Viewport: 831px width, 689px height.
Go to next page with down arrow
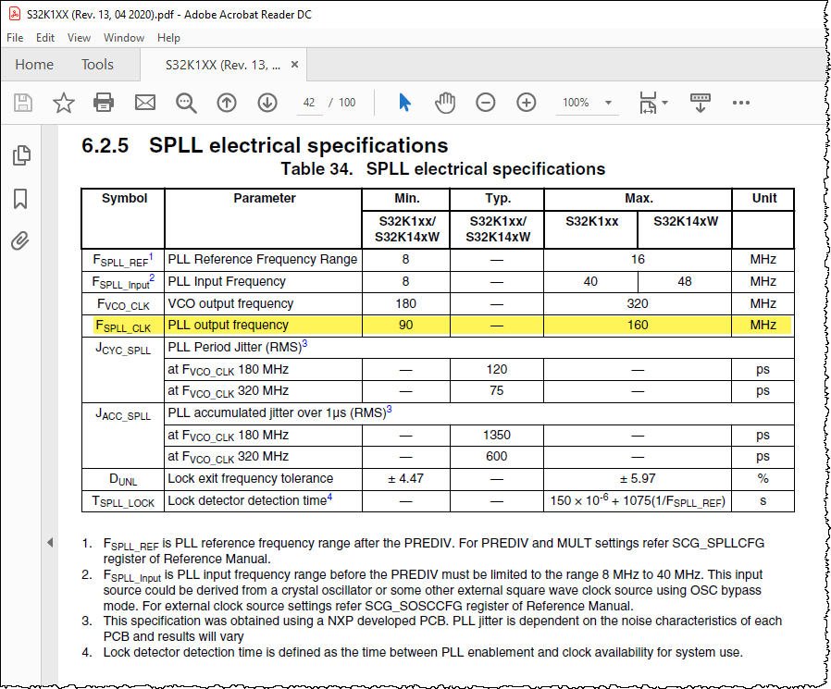coord(267,103)
